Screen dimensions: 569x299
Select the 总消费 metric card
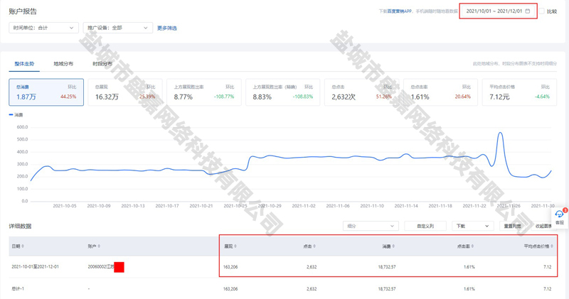(x=46, y=92)
